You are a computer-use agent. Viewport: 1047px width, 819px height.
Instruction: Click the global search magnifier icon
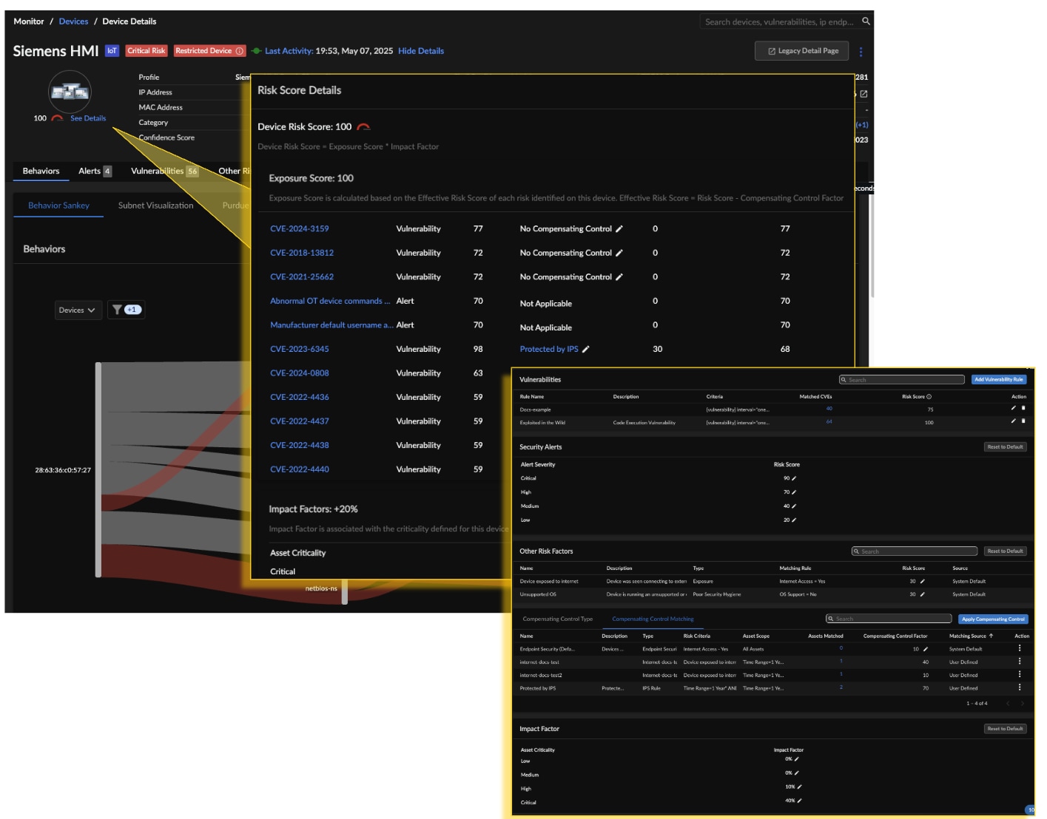pos(866,21)
